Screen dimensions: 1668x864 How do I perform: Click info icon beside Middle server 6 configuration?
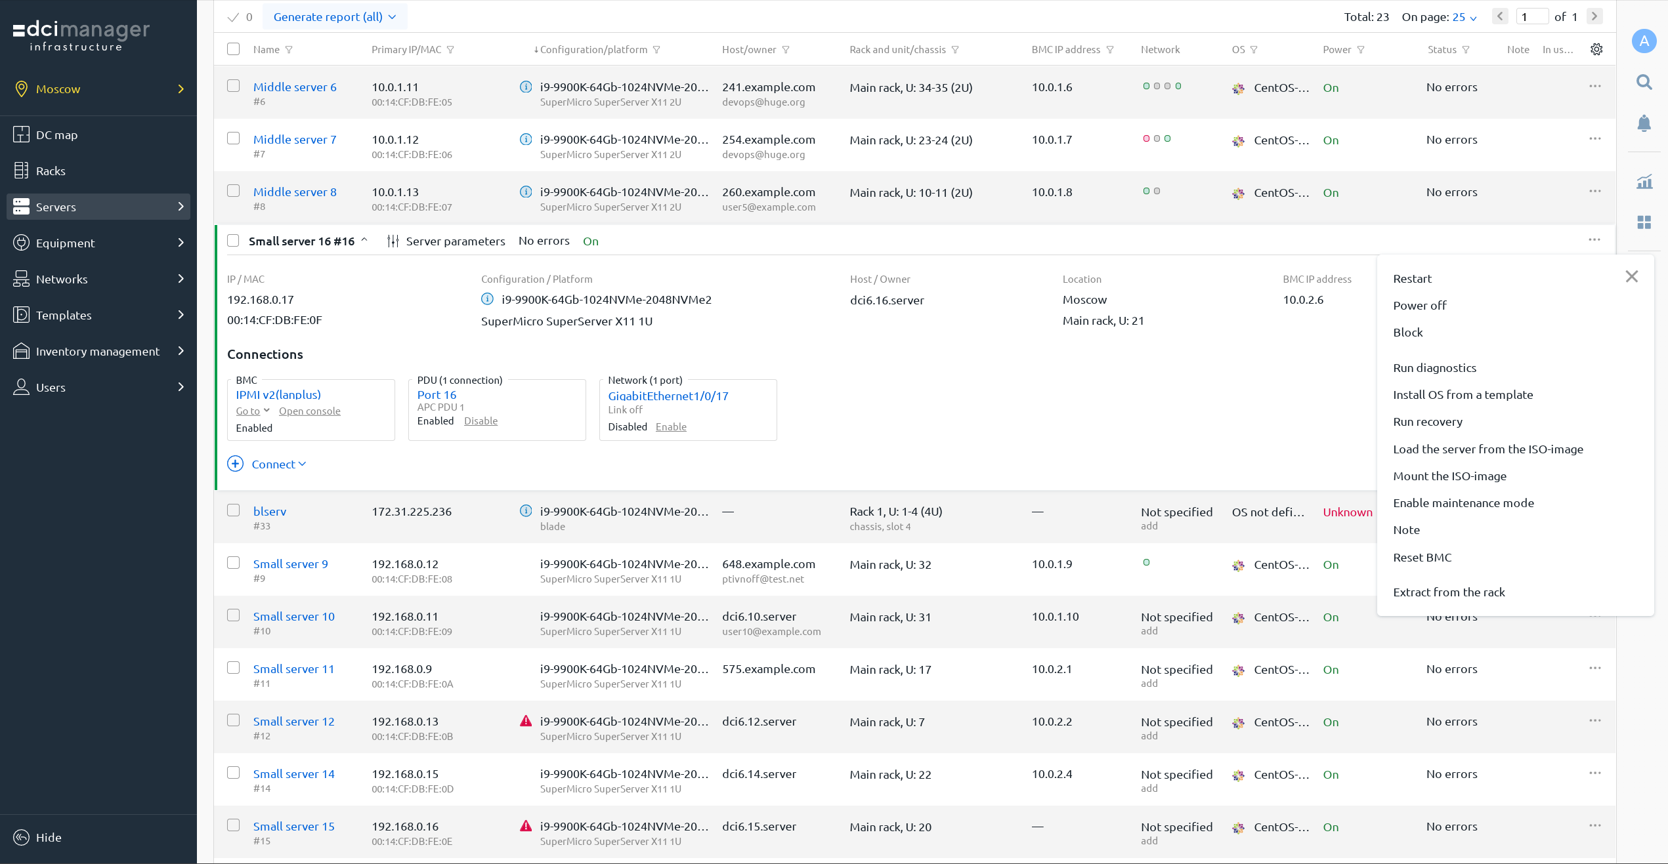(526, 87)
